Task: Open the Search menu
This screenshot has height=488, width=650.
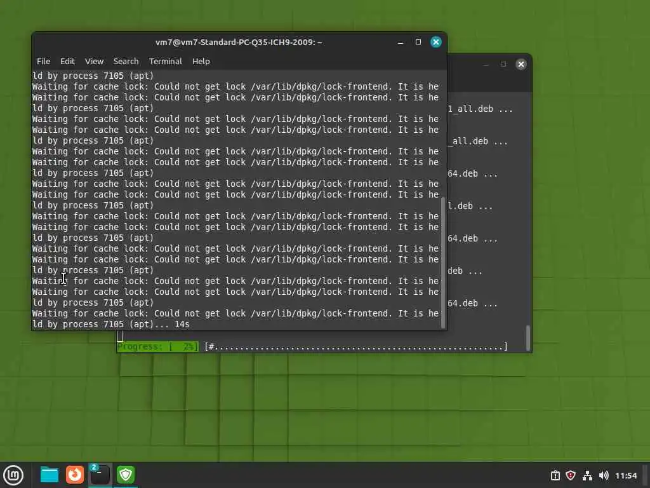Action: click(x=126, y=62)
